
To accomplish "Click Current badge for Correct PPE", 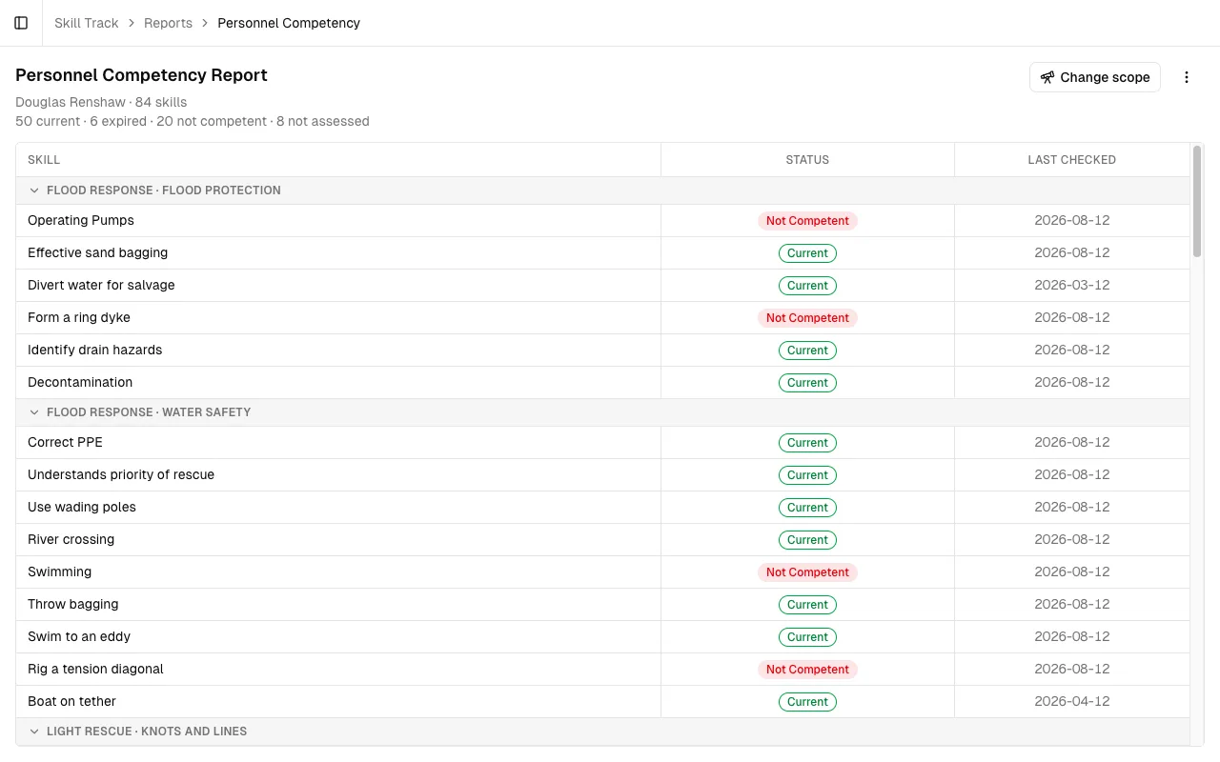I will pyautogui.click(x=807, y=443).
